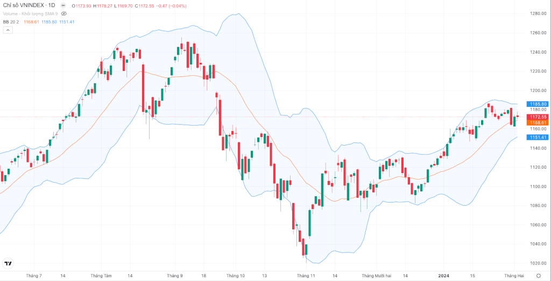Click the orange 1168.61 basis price label
This screenshot has width=551, height=281.
(538, 123)
